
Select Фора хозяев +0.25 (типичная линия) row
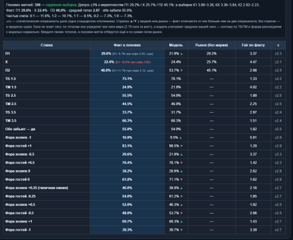point(144,188)
